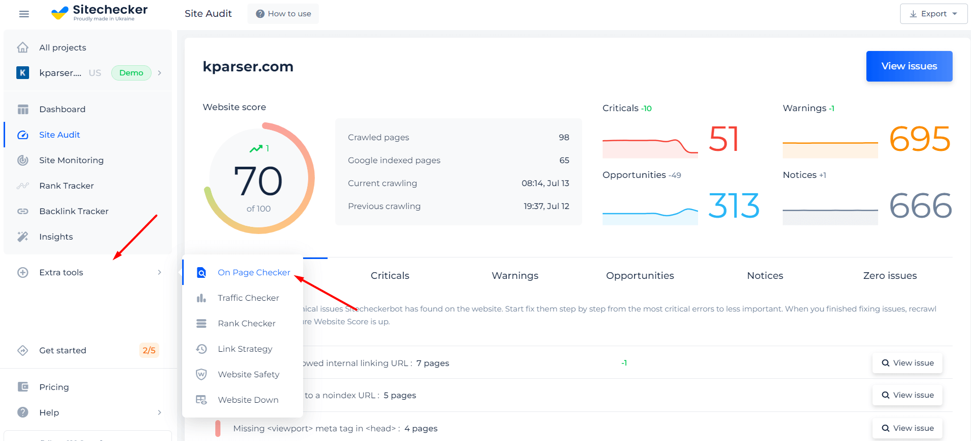This screenshot has height=441, width=971.
Task: Click the Current crawling 08:14, Jul 13 value
Action: click(545, 184)
